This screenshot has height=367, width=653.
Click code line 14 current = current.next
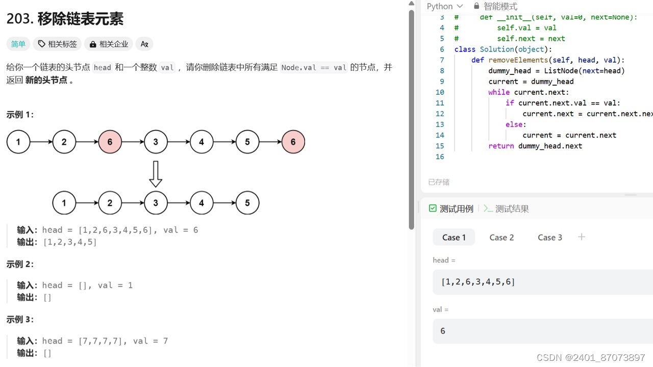[x=569, y=135]
